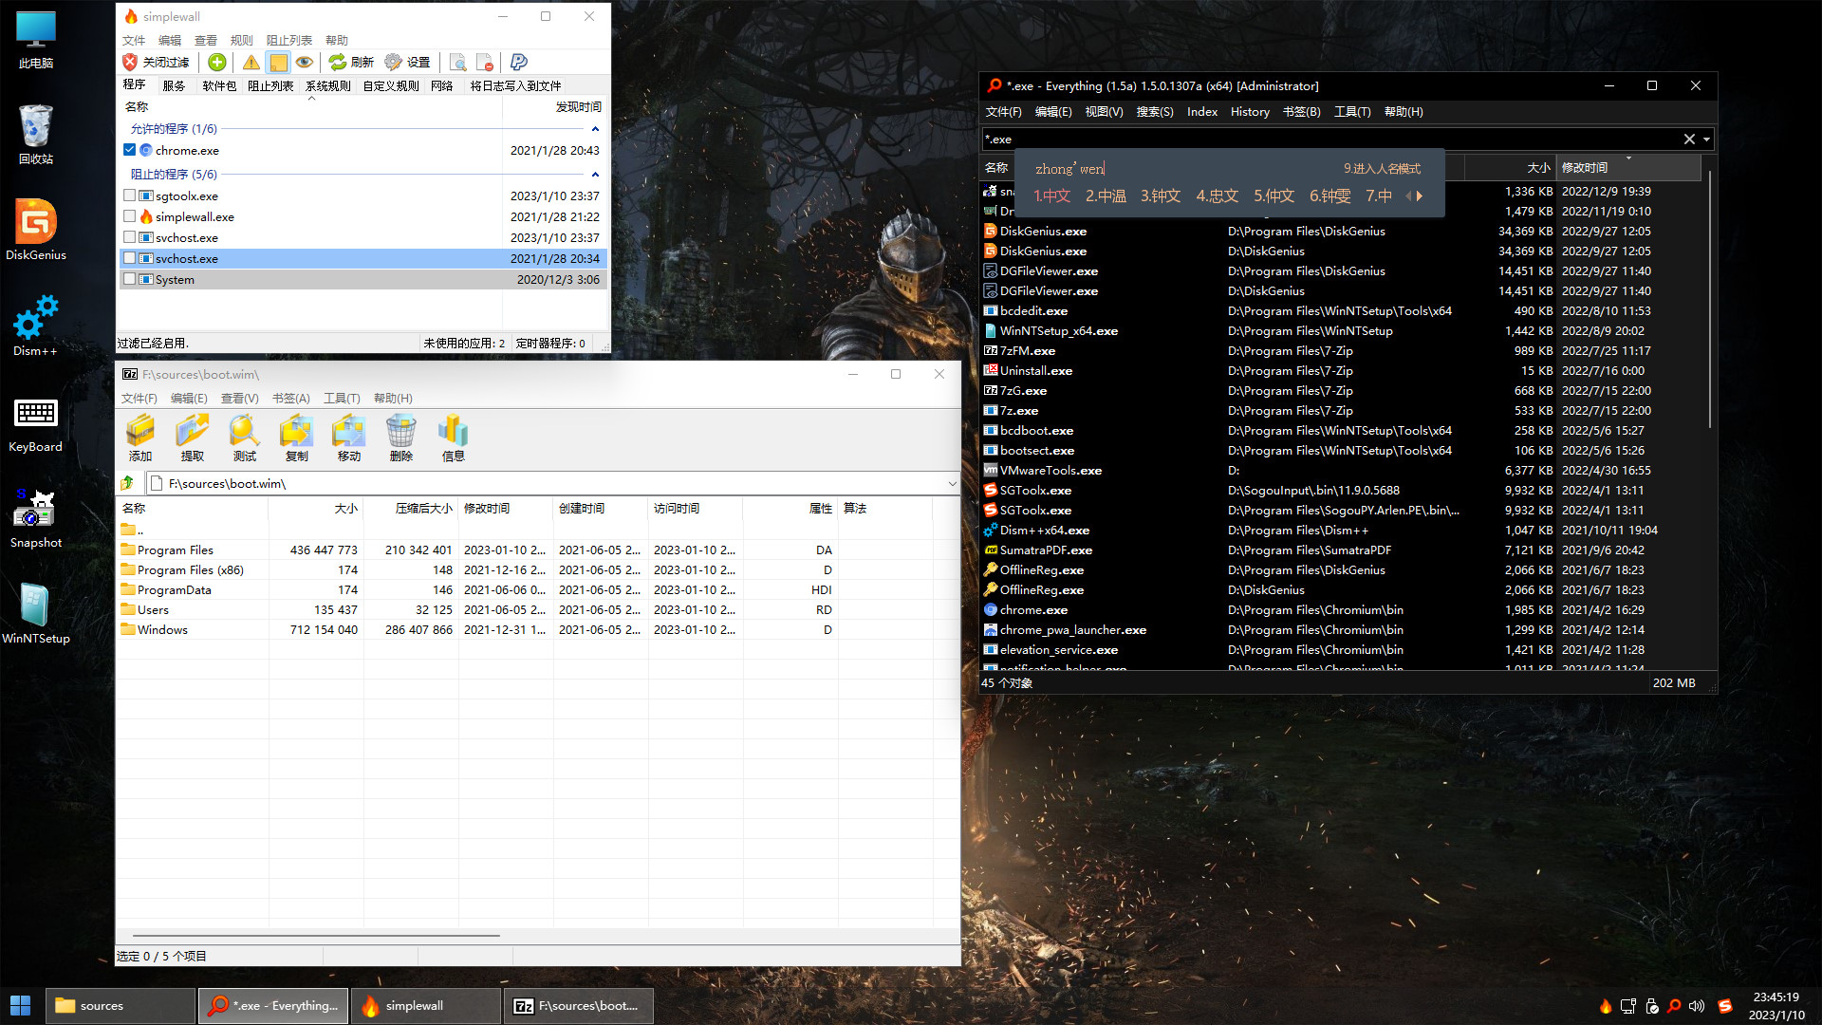
Task: Click 测试 test icon in 7-Zip
Action: 245,438
